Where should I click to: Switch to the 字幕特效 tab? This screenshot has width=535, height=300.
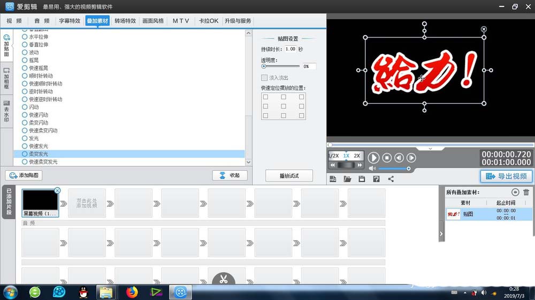(x=70, y=21)
